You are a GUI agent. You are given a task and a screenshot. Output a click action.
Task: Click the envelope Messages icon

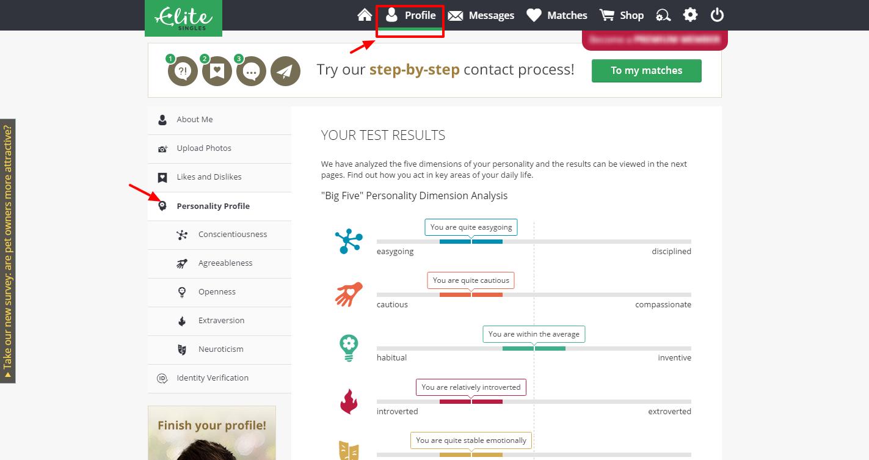click(x=455, y=15)
